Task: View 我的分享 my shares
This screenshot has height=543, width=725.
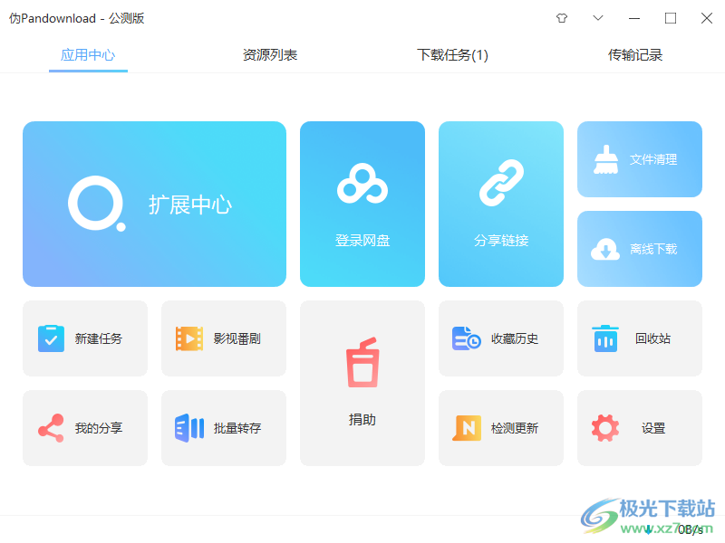Action: click(x=85, y=427)
